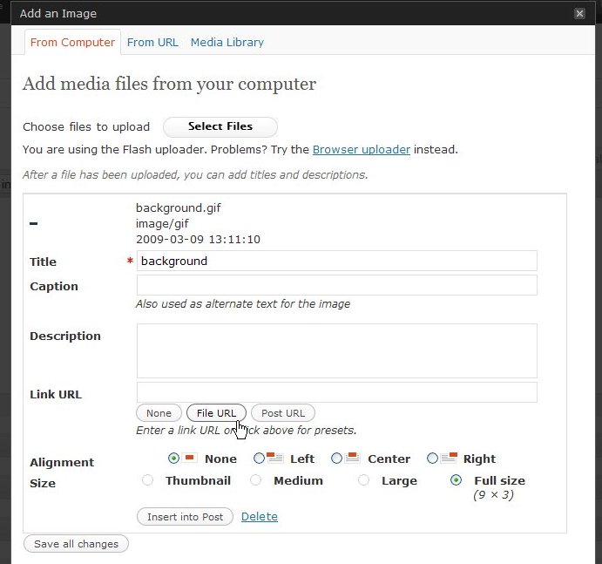Choose the Thumbnail size radio button
Image resolution: width=602 pixels, height=564 pixels.
(x=147, y=480)
